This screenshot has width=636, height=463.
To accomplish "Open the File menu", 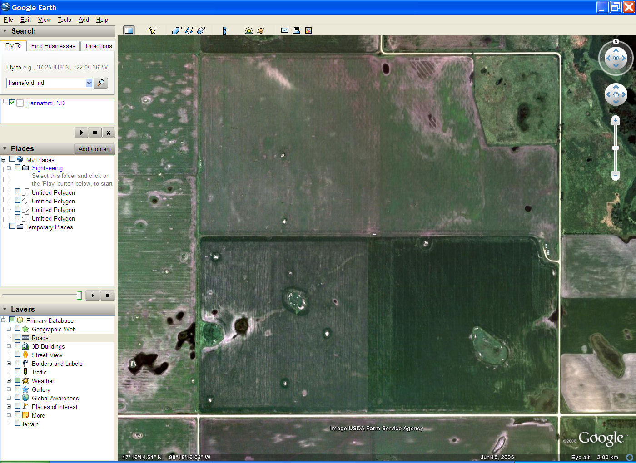I will pyautogui.click(x=8, y=20).
